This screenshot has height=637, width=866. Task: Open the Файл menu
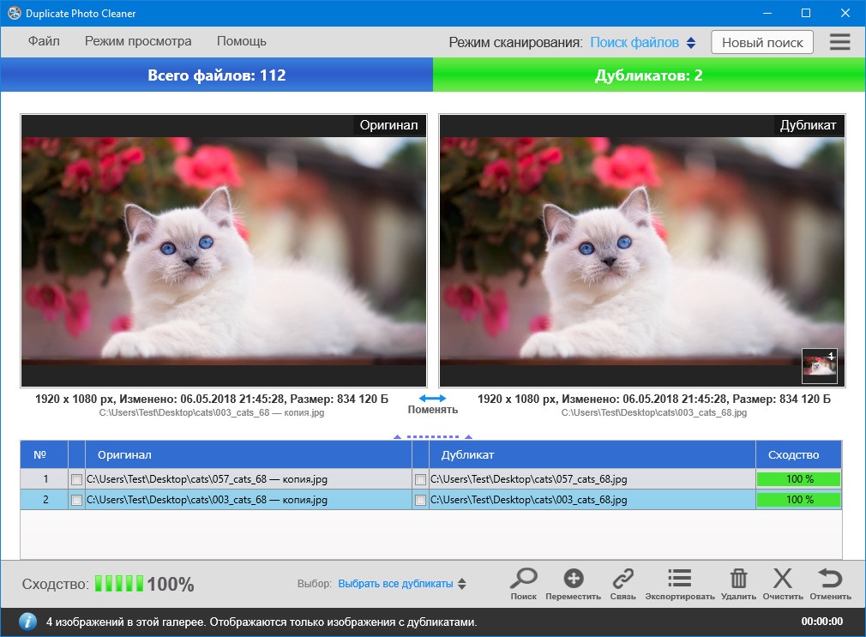point(44,41)
